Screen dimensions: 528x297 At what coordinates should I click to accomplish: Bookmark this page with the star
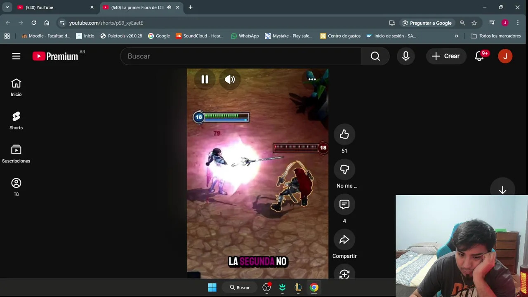coord(474,23)
